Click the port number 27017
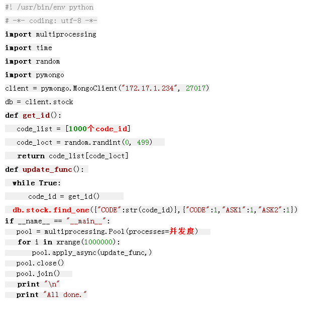 click(195, 88)
